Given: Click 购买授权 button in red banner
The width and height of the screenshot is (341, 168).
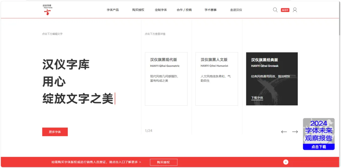Looking at the screenshot, I should (164, 162).
